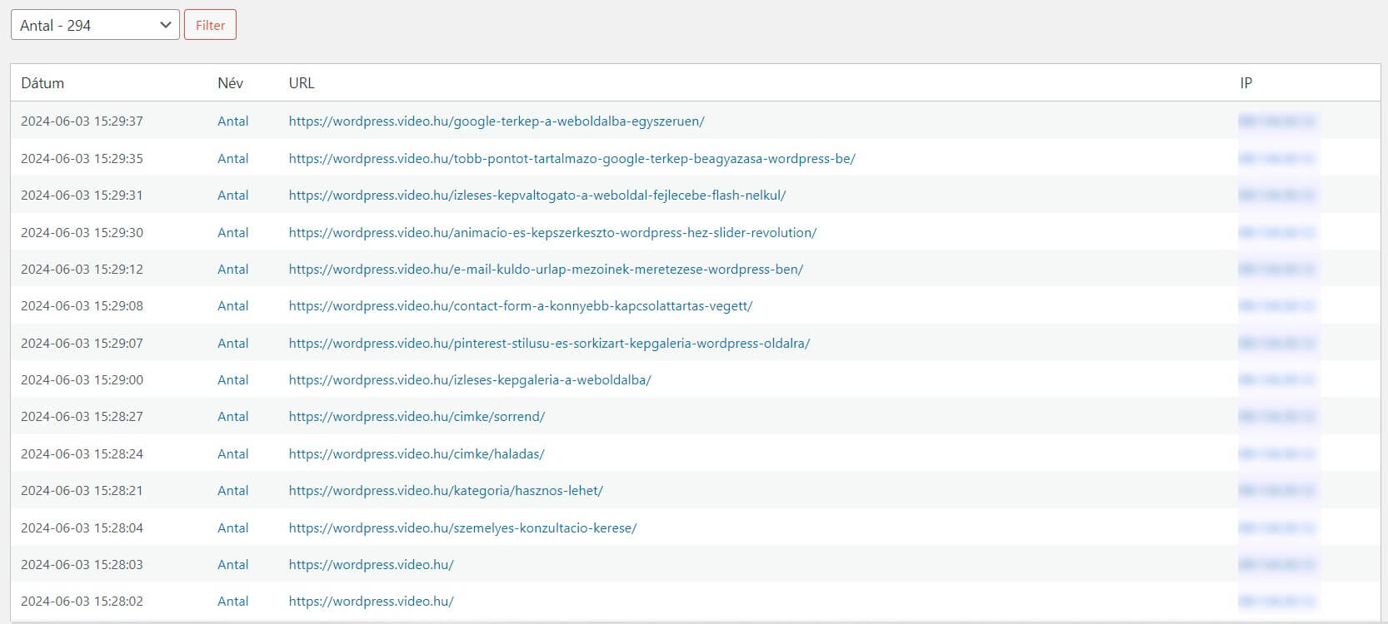Select the date 2024-06-03 15:28:04
1388x624 pixels.
82,528
